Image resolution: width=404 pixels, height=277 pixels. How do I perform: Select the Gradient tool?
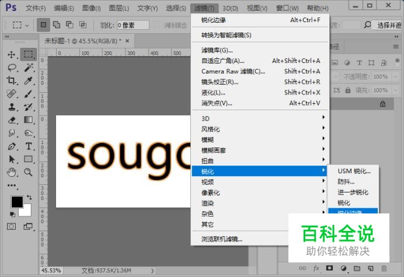[x=29, y=120]
